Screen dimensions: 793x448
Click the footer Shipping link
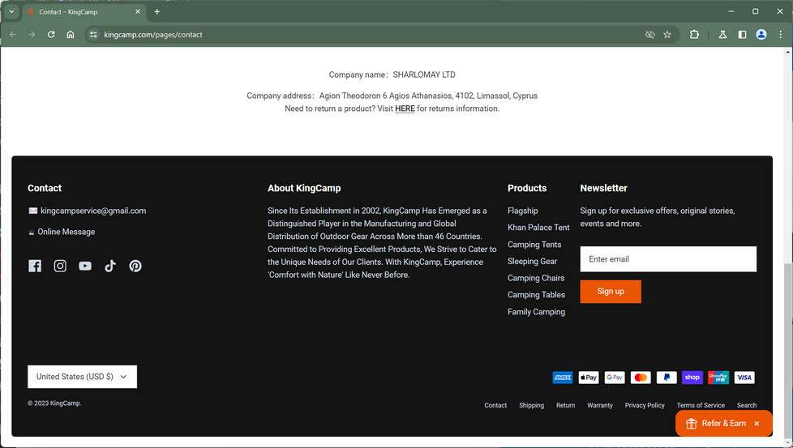point(532,405)
